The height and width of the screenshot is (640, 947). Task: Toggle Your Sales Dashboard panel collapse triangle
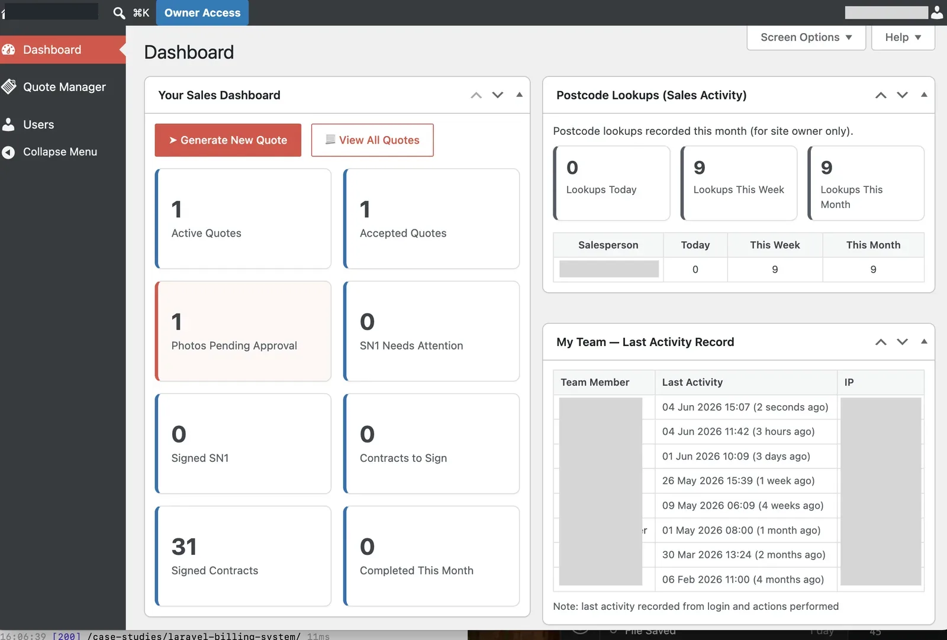(x=519, y=95)
